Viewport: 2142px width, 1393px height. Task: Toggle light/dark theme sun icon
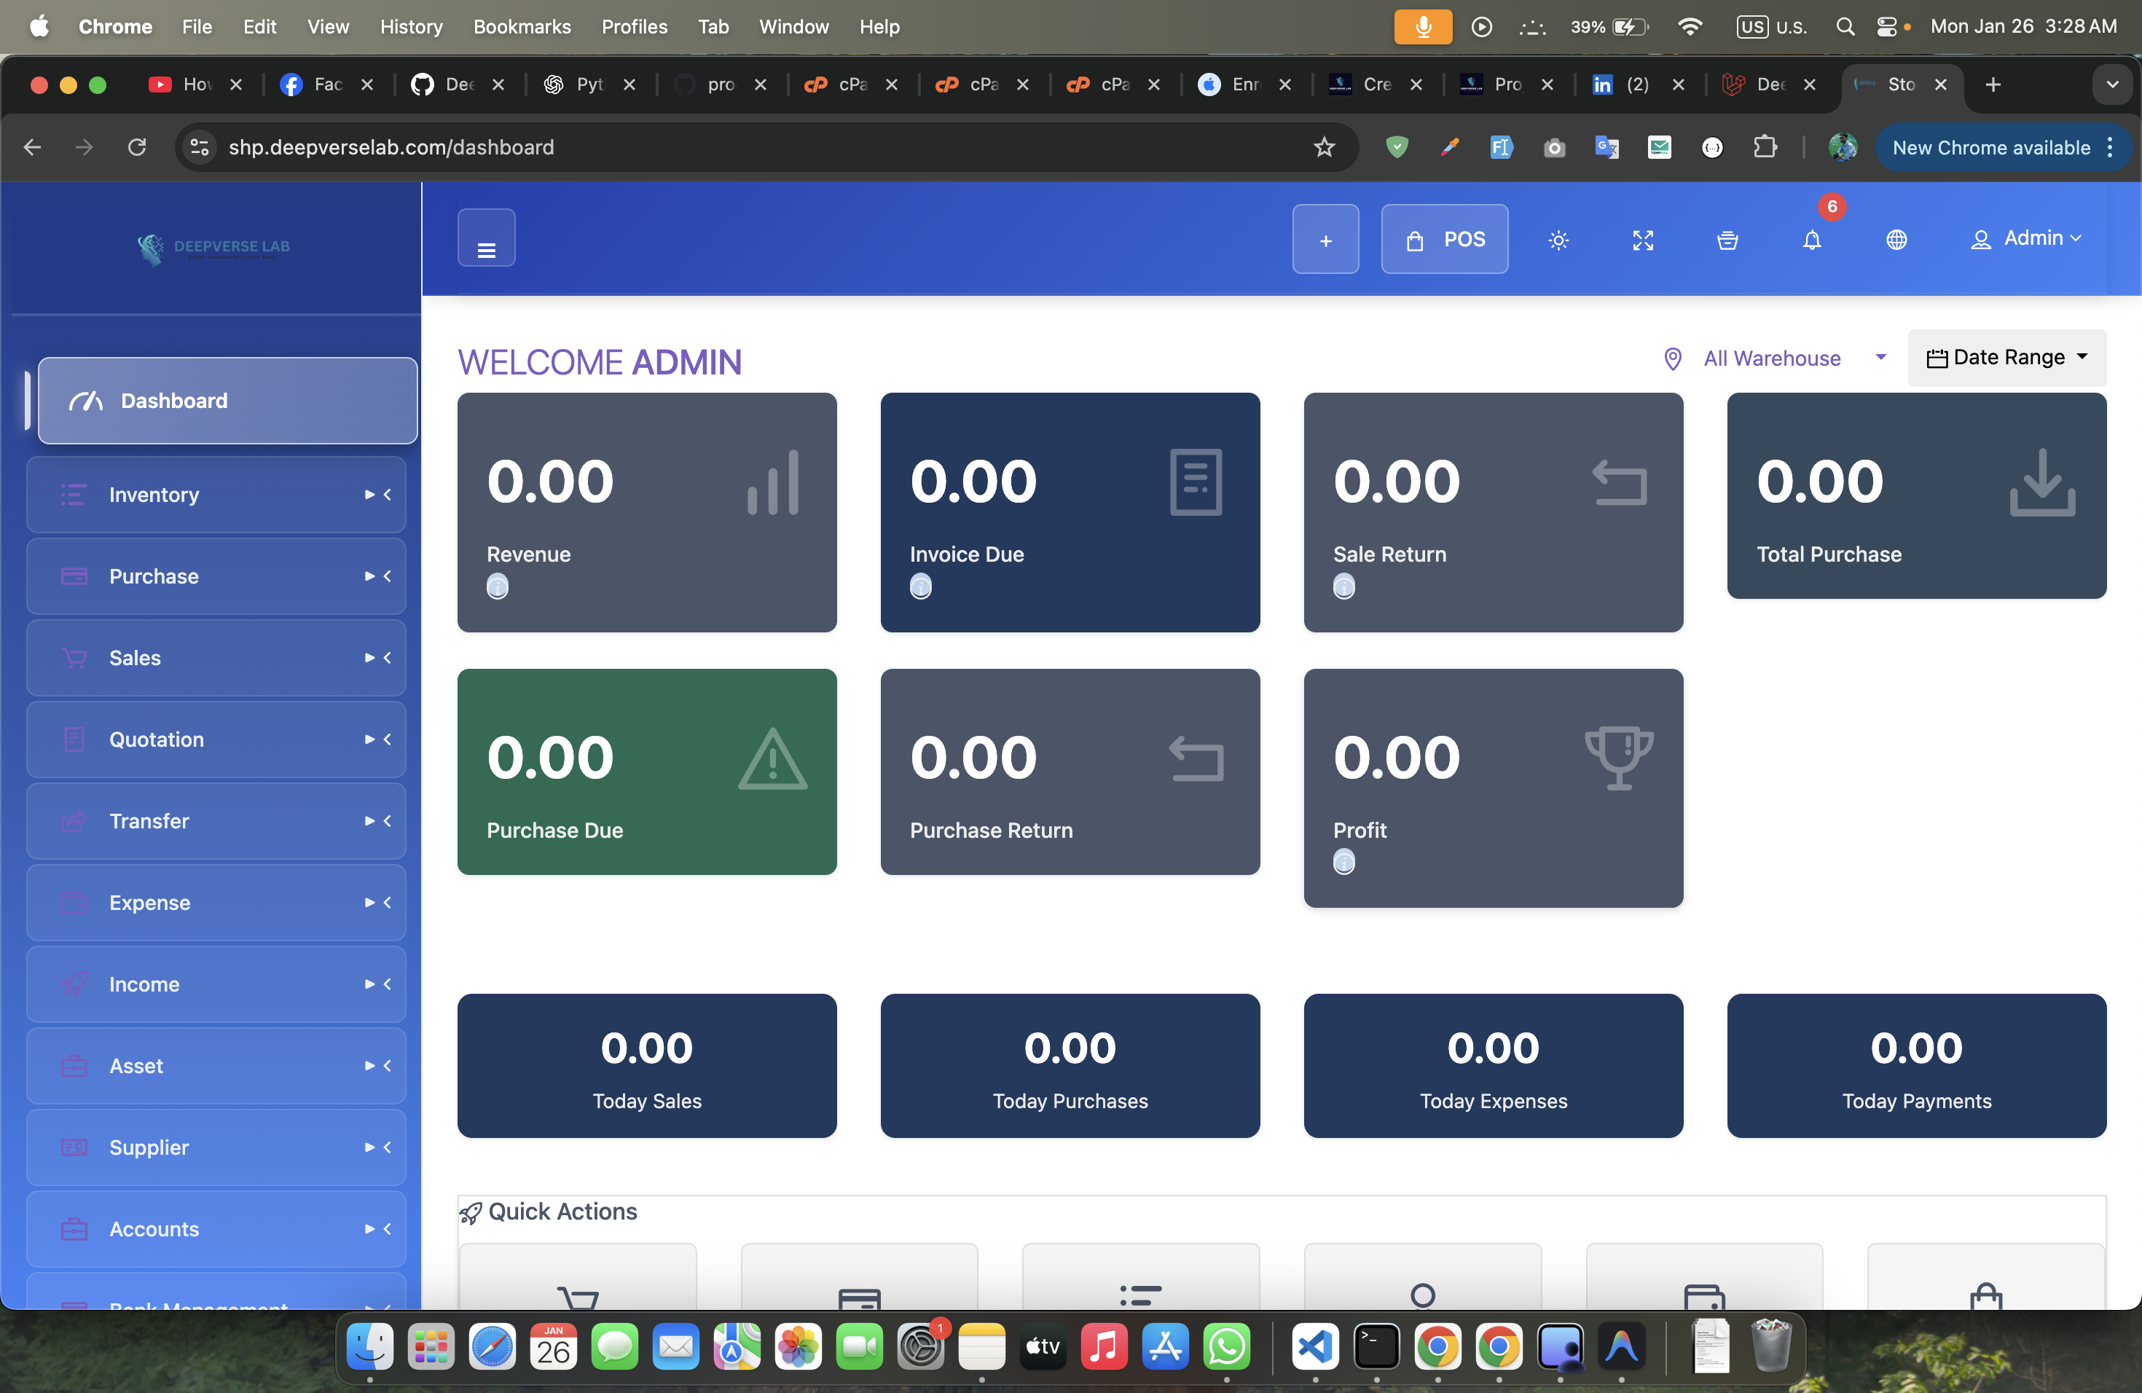point(1558,240)
